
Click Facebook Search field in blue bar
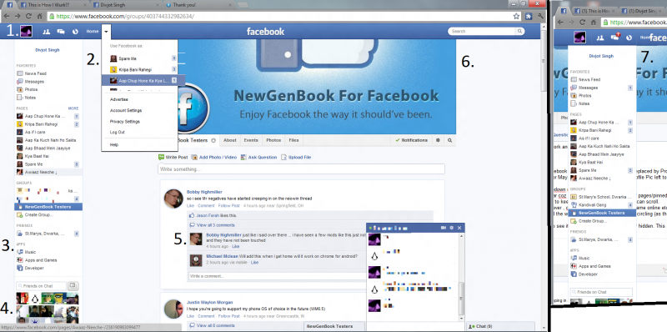(x=482, y=31)
